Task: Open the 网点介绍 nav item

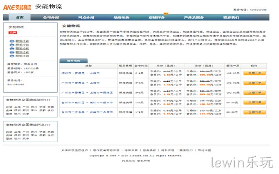Action: point(86,18)
